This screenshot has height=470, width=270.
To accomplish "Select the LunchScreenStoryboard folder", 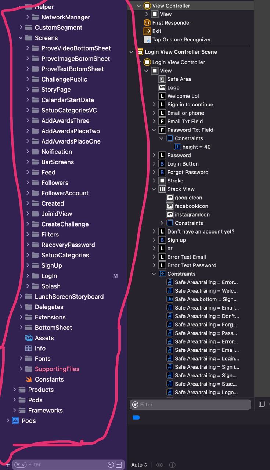I will tap(69, 297).
